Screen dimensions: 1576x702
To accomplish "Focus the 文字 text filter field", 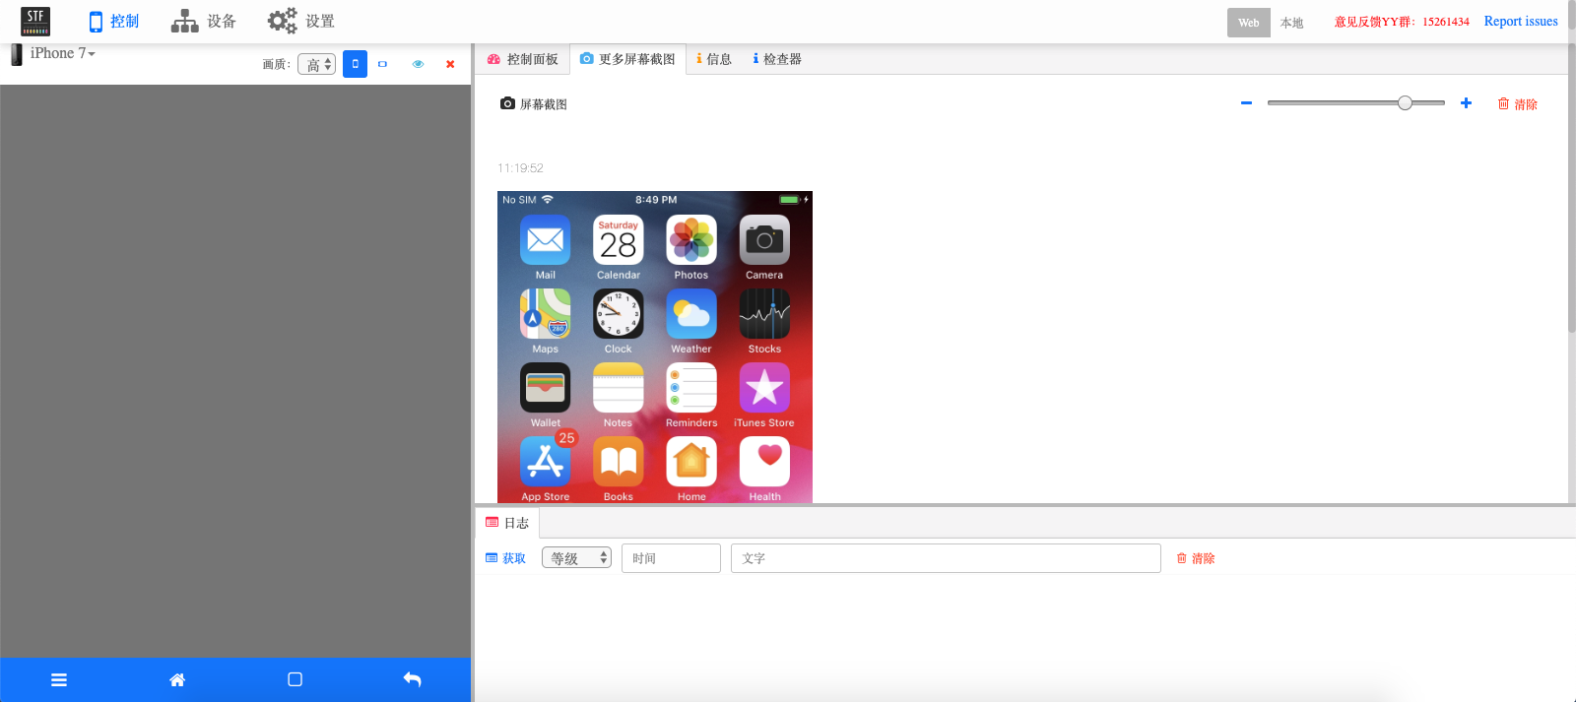I will coord(946,558).
